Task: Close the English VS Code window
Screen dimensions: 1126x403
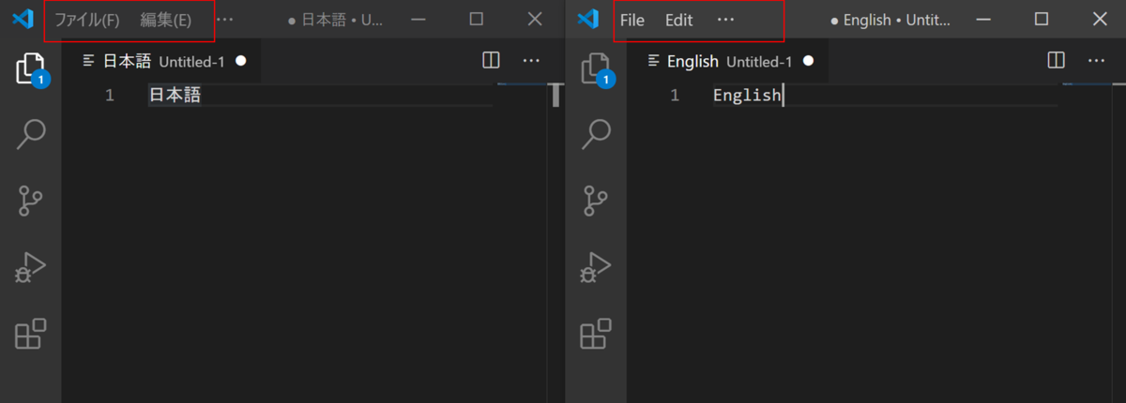Action: click(1100, 19)
